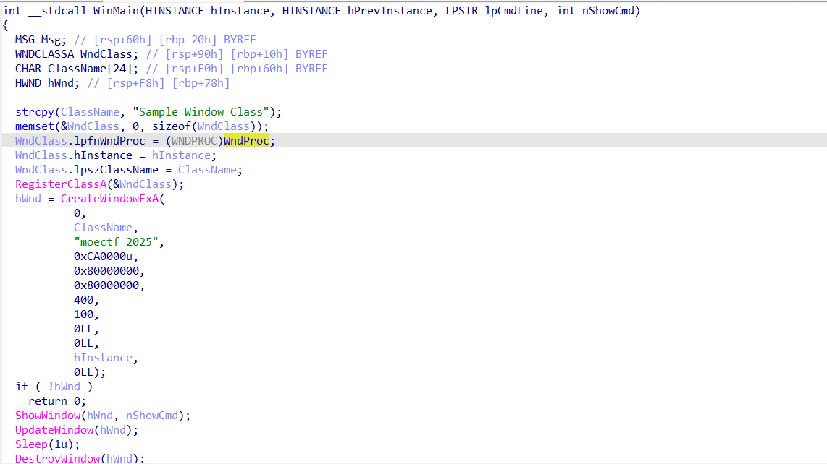This screenshot has height=464, width=827.
Task: Click the [rsp+60h] stack comment
Action: [122, 40]
